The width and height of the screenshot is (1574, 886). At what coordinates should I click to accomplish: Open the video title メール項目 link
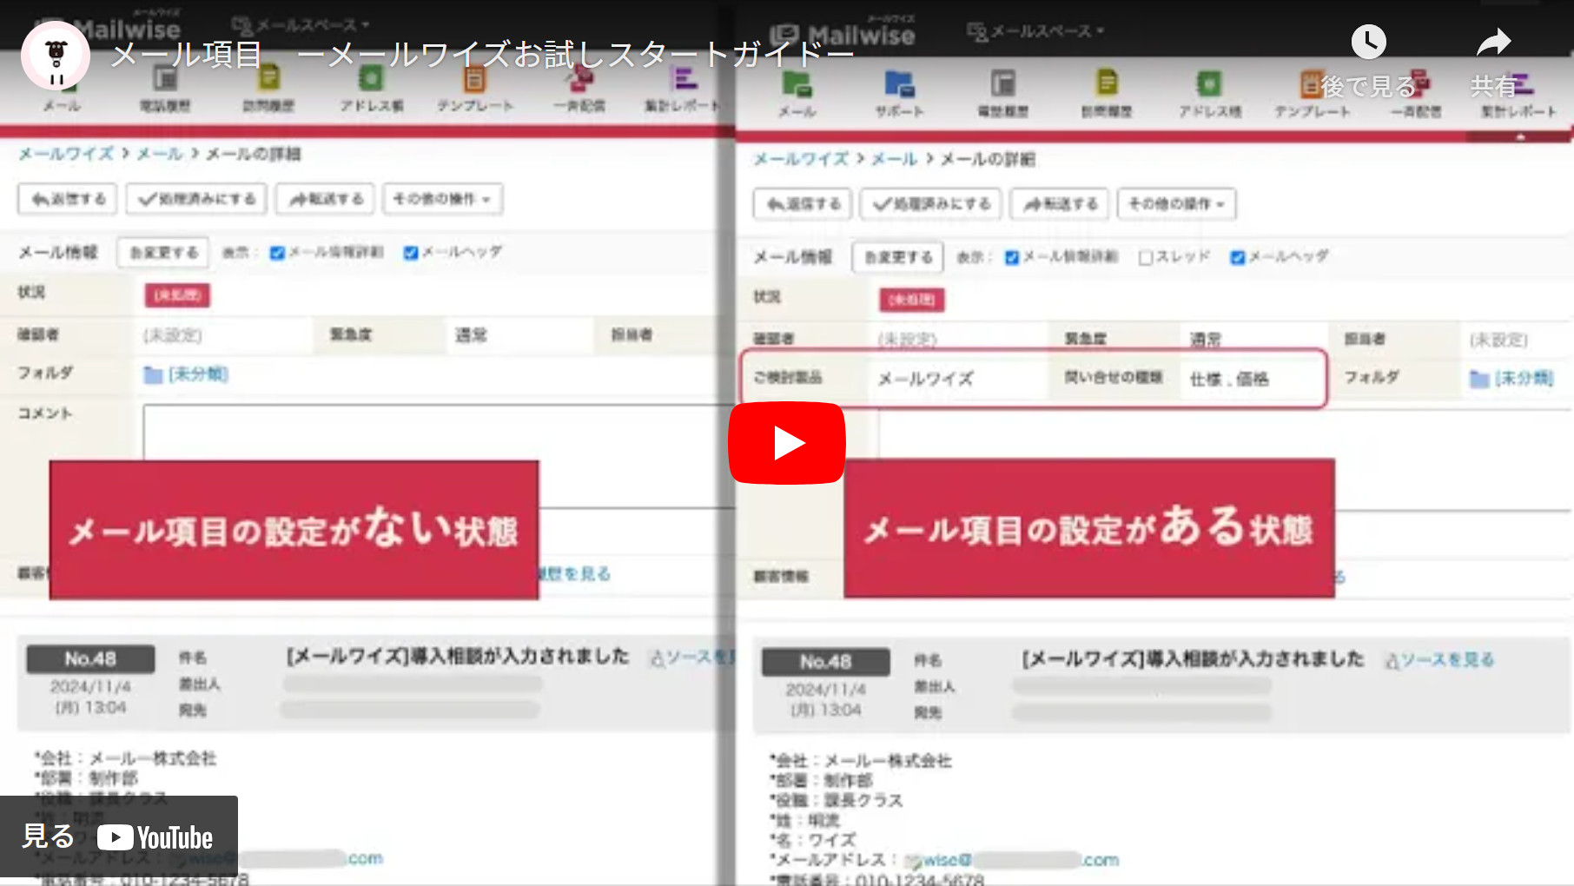pos(482,54)
